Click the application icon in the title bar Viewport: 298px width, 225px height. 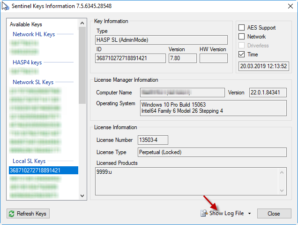pos(5,6)
